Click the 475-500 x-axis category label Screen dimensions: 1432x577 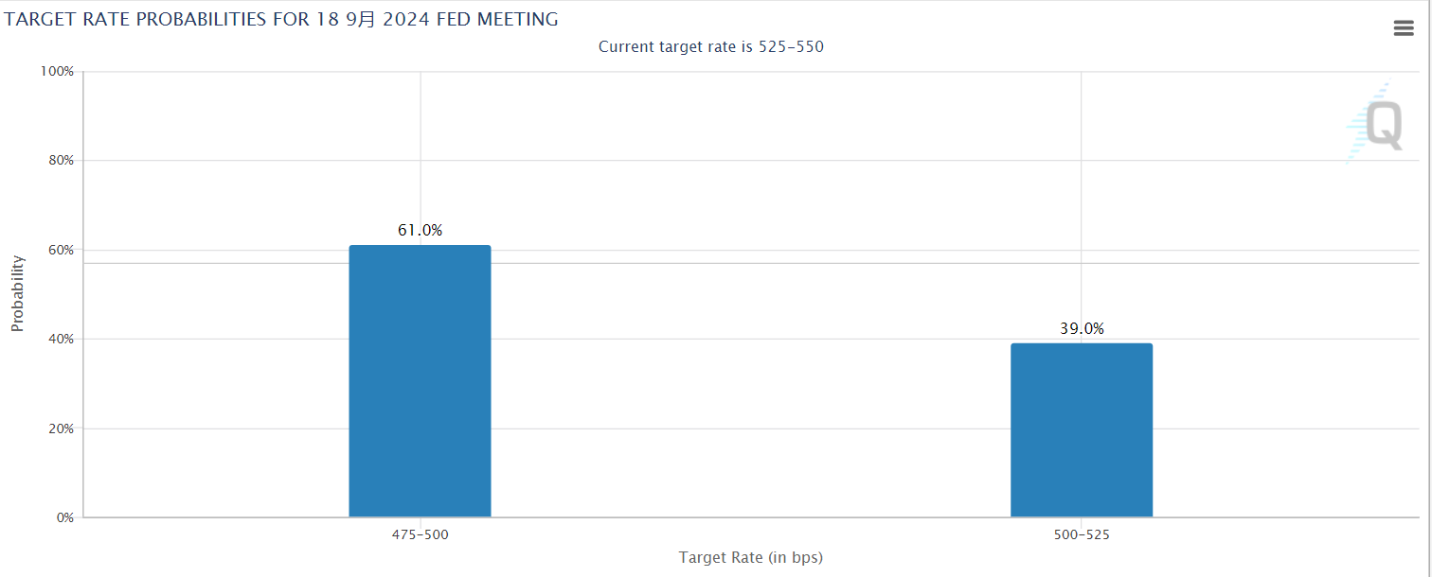420,534
